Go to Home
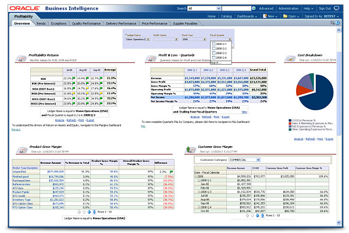This screenshot has height=233, width=349. pyautogui.click(x=212, y=16)
